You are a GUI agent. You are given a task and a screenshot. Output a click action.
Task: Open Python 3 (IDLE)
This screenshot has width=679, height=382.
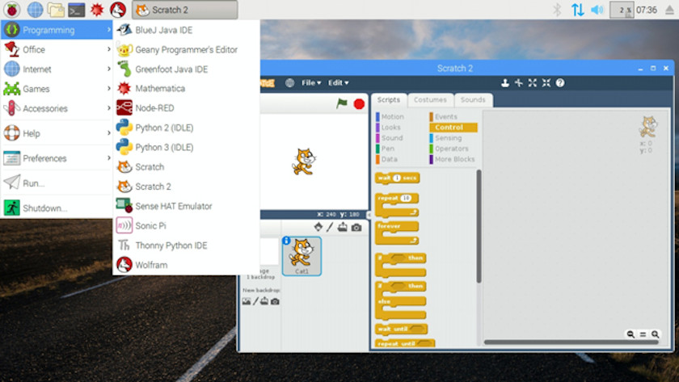tap(186, 147)
